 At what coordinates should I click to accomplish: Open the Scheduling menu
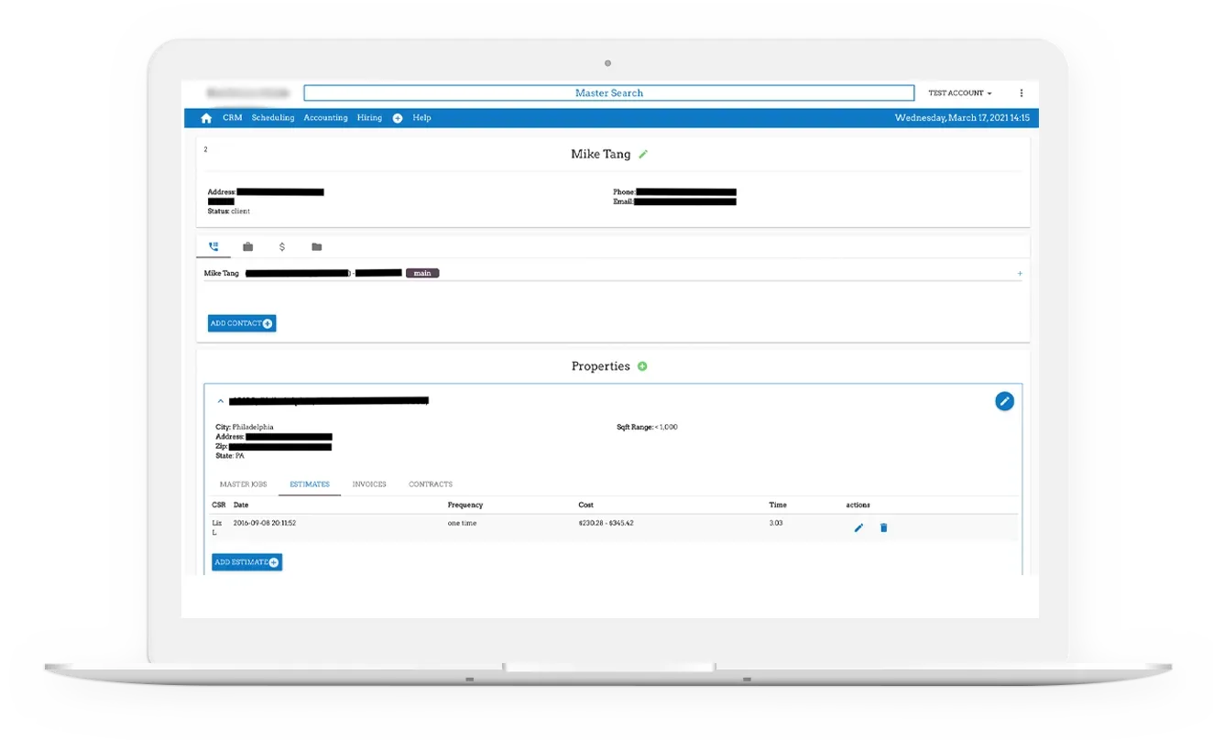pos(273,118)
